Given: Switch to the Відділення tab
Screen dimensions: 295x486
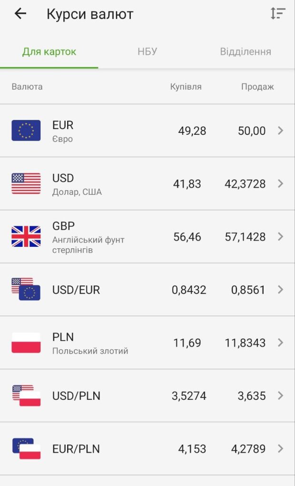Looking at the screenshot, I should click(246, 51).
